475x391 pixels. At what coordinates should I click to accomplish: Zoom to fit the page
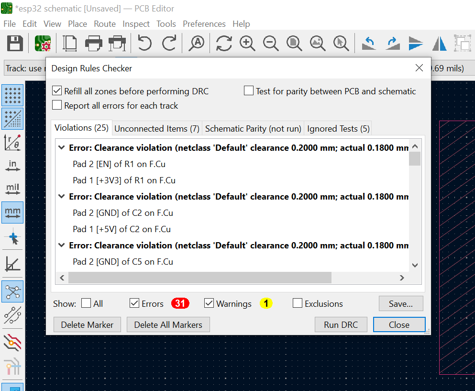[x=294, y=43]
